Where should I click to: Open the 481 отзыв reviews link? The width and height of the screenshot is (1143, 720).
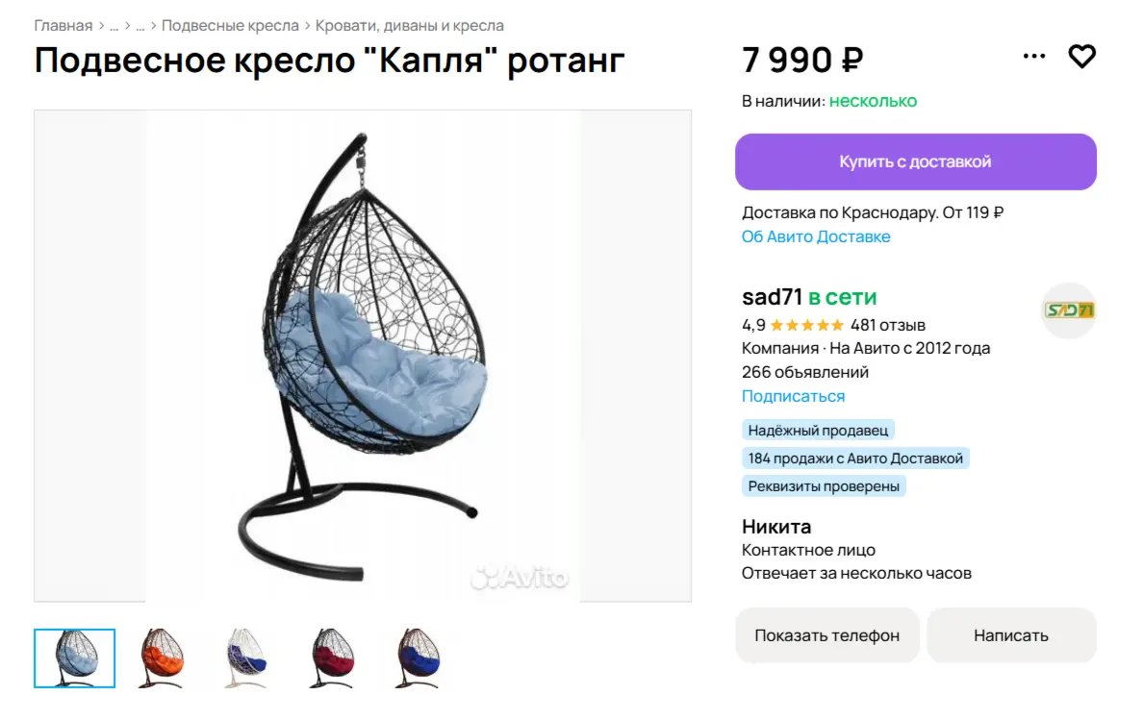click(887, 325)
